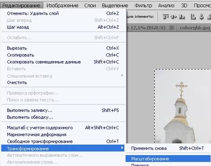Viewport: 211px width, 166px height.
Task: Choose Шаг вперед menu item
Action: coord(63,20)
